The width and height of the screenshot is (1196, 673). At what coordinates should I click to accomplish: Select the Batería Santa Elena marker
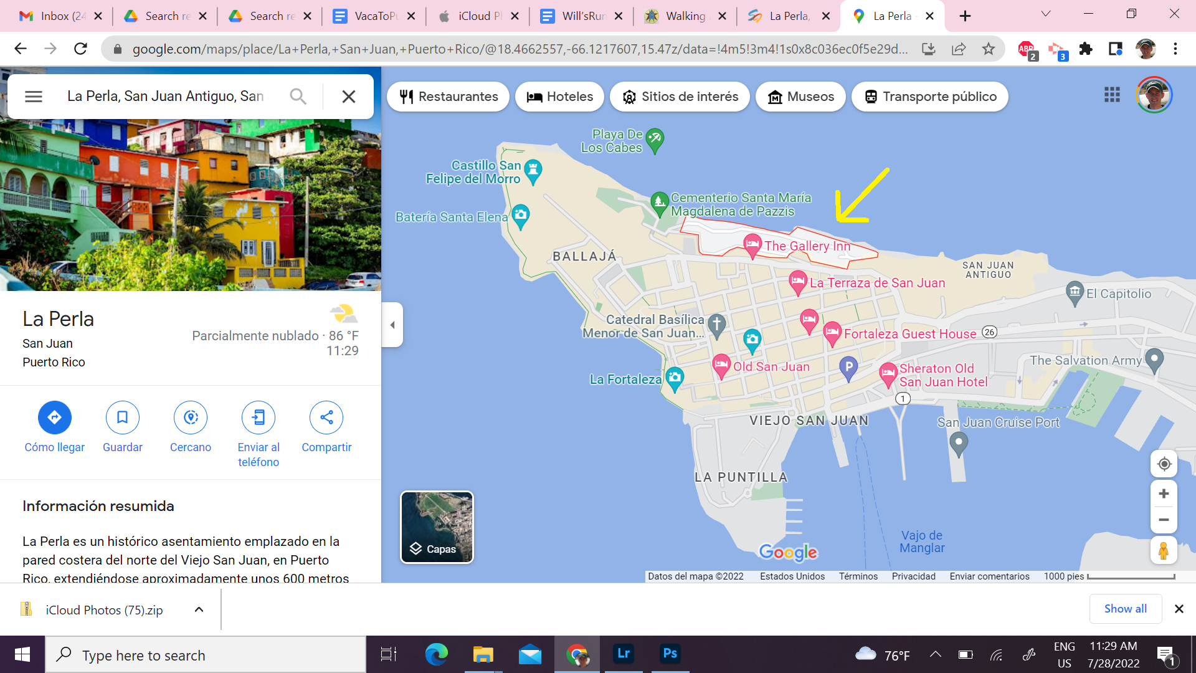pyautogui.click(x=521, y=217)
